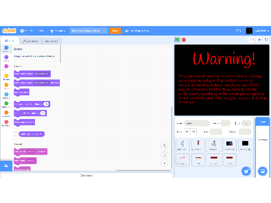Switch to small stage layout
271x203 pixels.
[252, 40]
